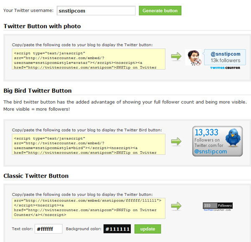Click the blue bird icon in badge
This screenshot has height=242, width=251.
coord(233,138)
